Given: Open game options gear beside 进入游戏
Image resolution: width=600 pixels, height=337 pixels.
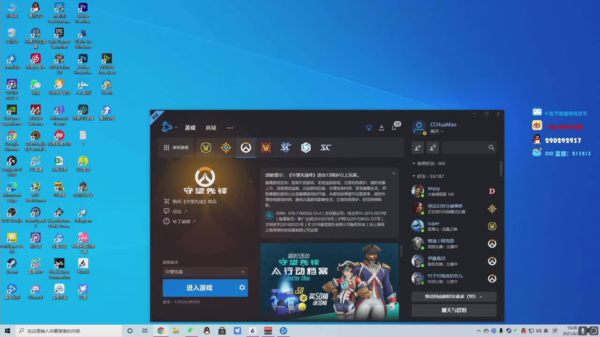Looking at the screenshot, I should 242,287.
